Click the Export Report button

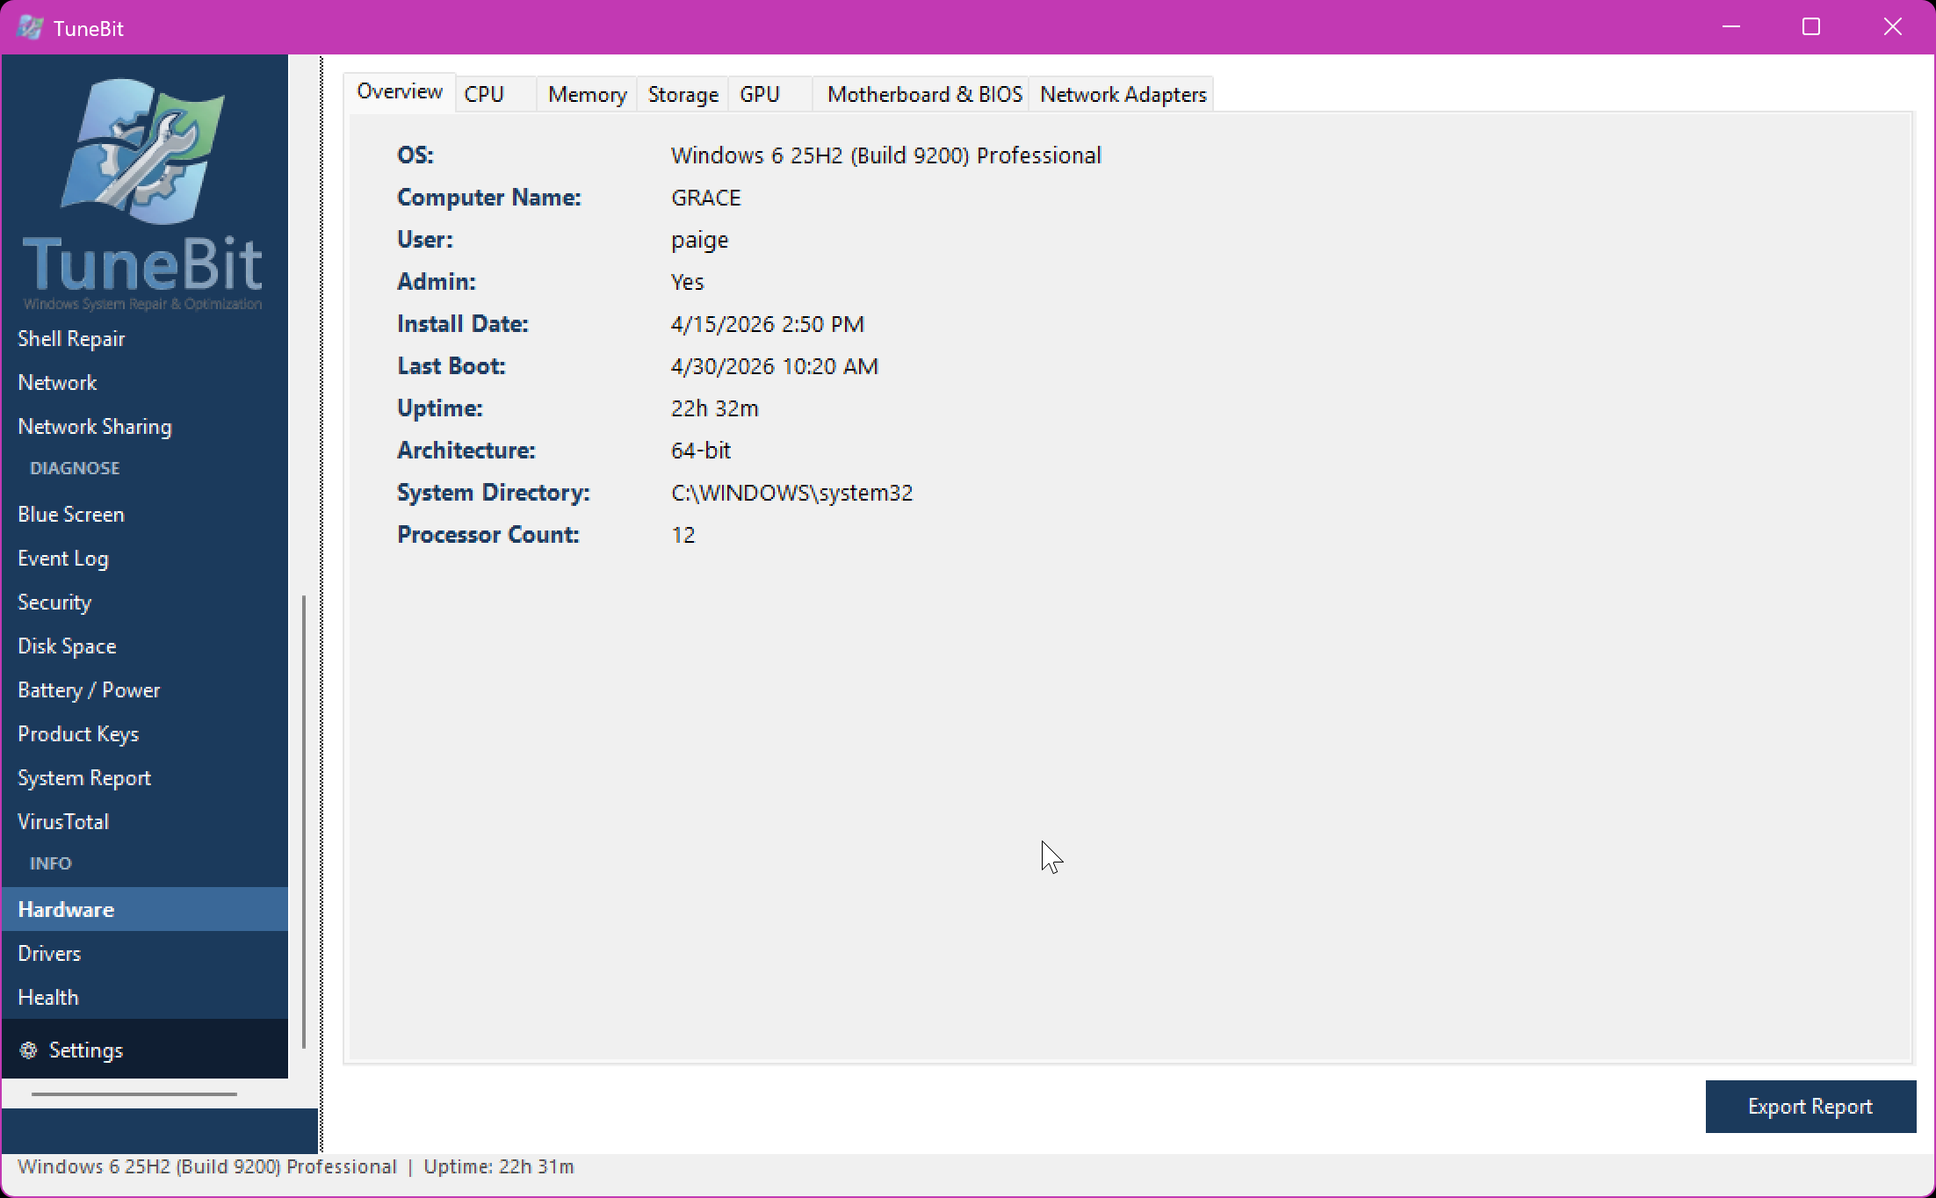click(x=1810, y=1106)
